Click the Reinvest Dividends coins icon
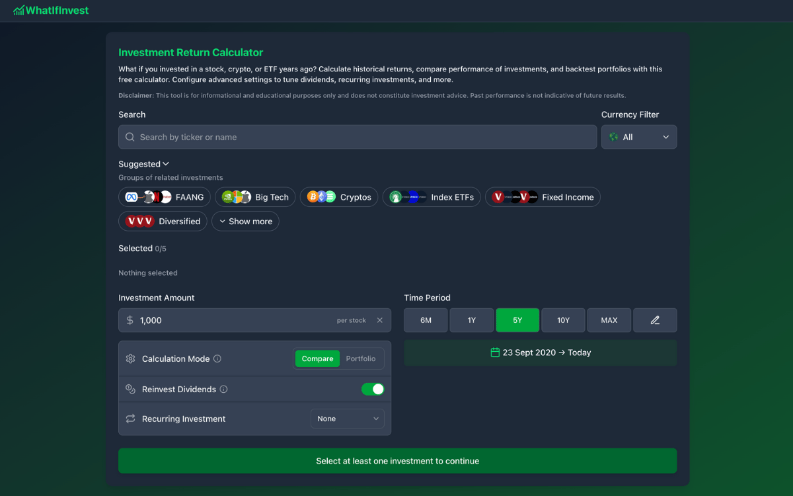Viewport: 793px width, 496px height. point(130,390)
